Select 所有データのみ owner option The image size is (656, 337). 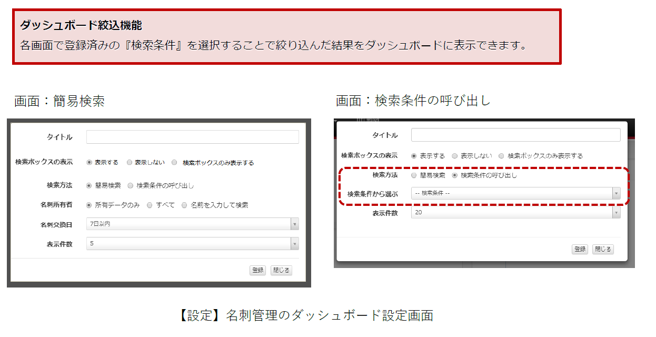(89, 205)
